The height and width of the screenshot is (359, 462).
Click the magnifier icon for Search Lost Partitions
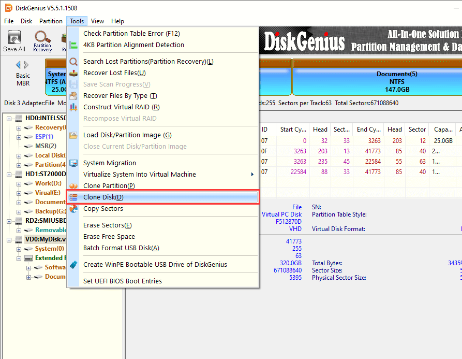click(73, 62)
